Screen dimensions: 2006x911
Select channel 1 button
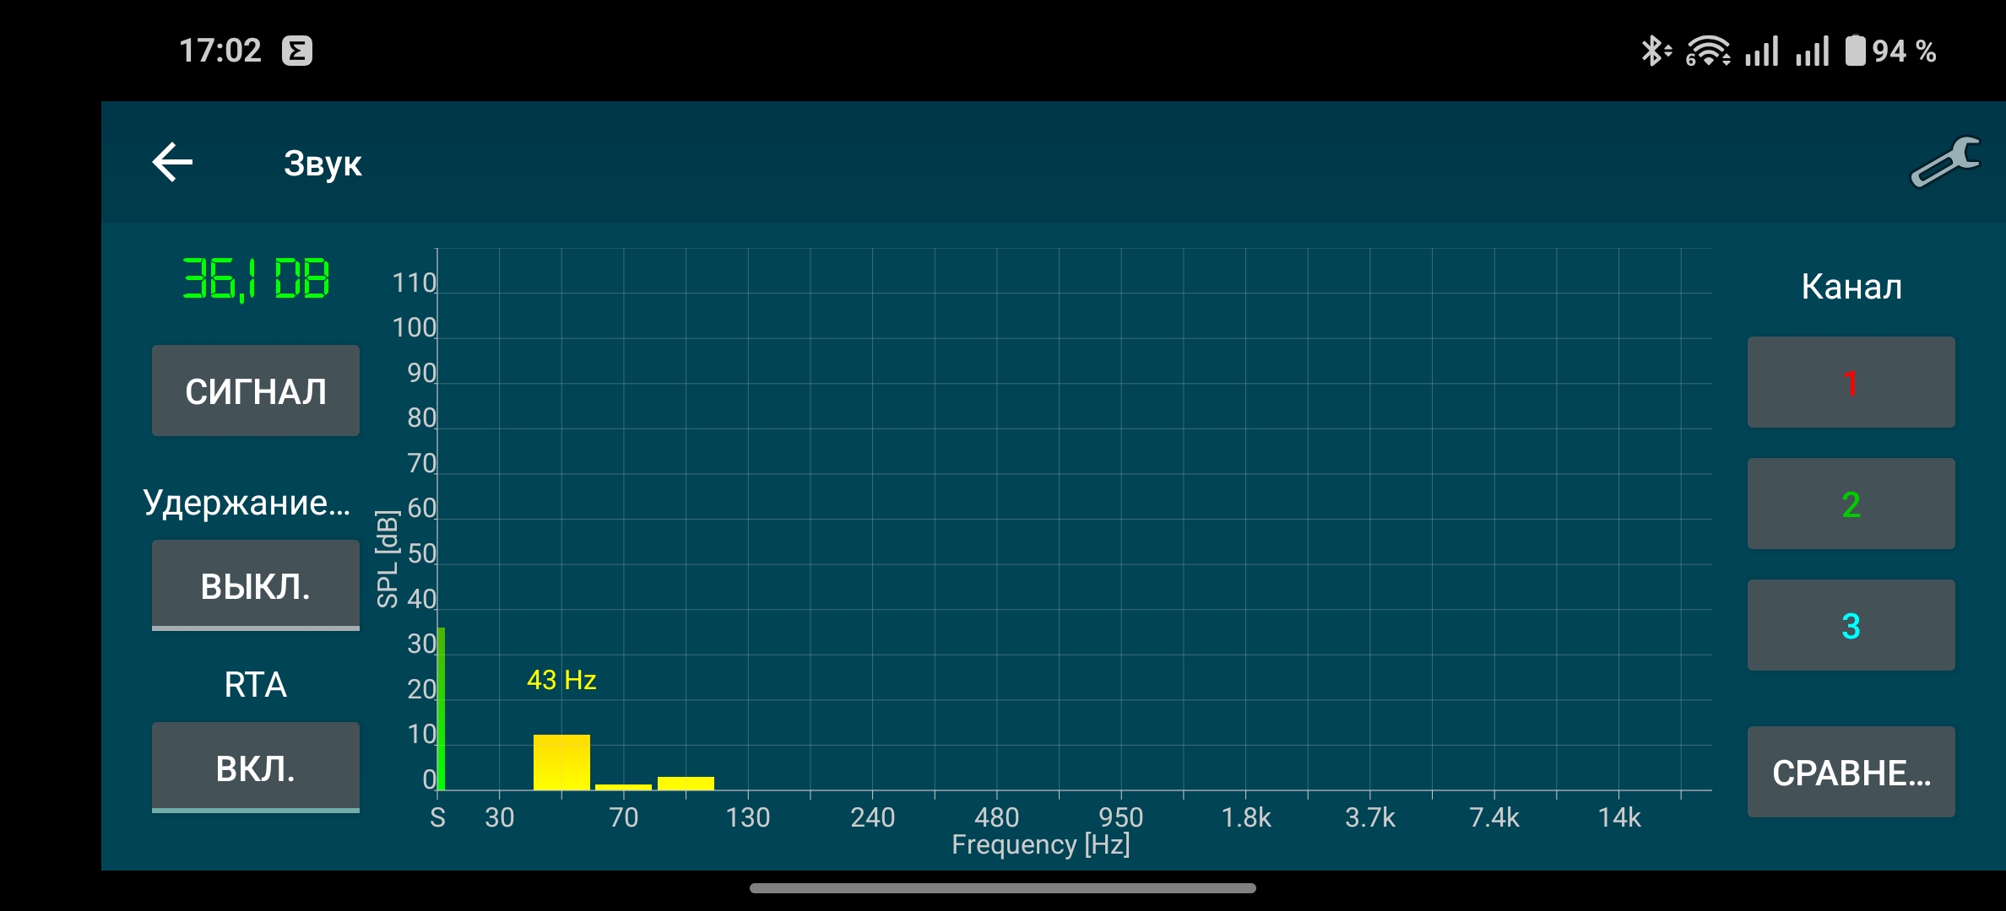(x=1851, y=383)
